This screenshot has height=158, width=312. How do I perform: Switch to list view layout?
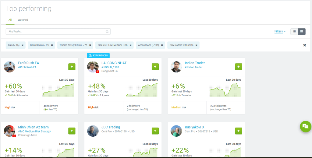point(294,31)
